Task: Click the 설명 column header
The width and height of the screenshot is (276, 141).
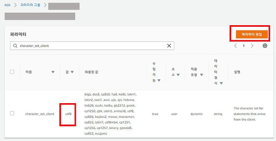Action: pos(237,72)
